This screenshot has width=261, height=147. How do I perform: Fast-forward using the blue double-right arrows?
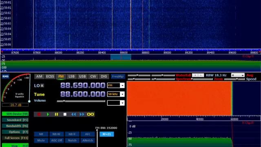[82, 114]
